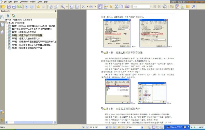Click the bookmarks panel horizontal scrollbar thumb
This screenshot has height=130, width=205.
coord(33,122)
